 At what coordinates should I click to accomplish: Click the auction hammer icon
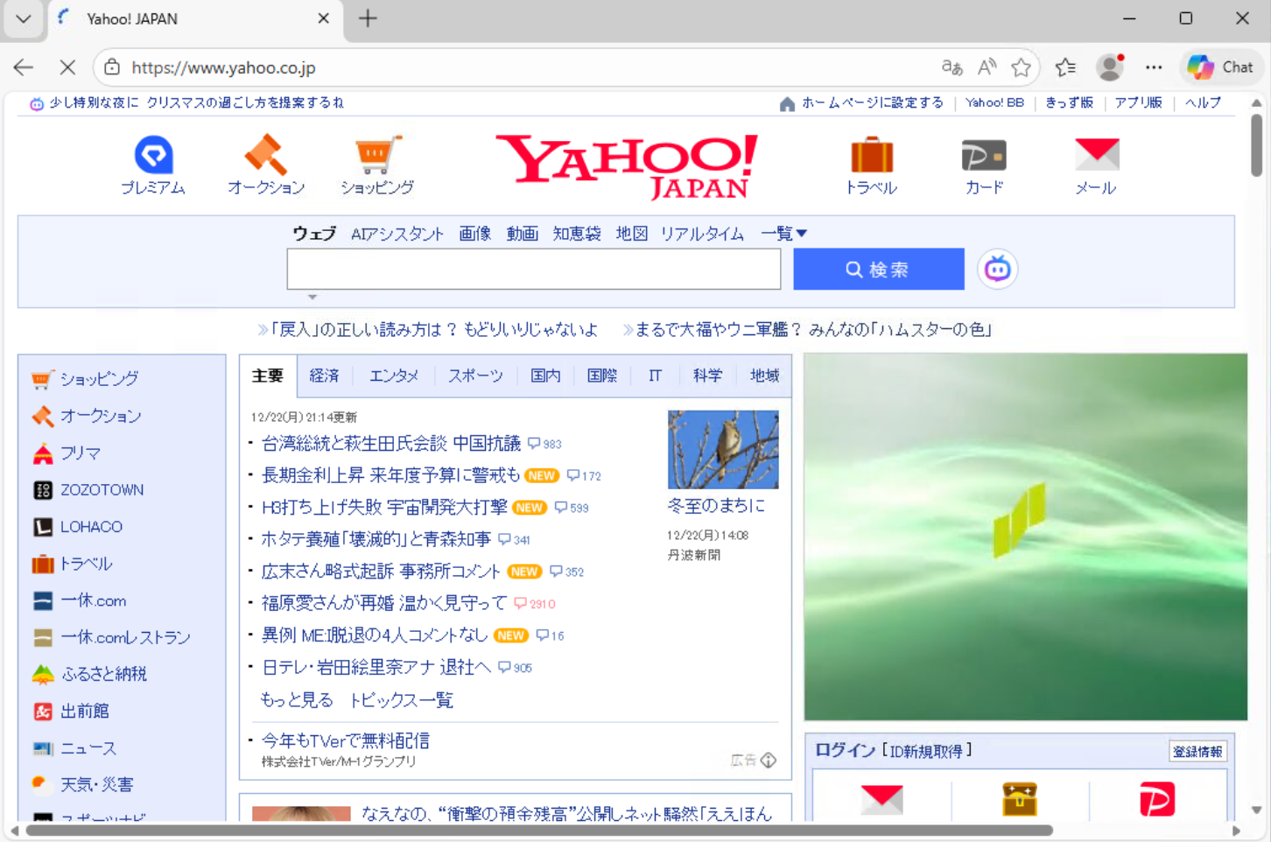(x=264, y=155)
